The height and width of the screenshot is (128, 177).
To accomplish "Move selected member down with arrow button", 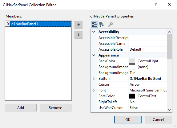I will [x=78, y=35].
